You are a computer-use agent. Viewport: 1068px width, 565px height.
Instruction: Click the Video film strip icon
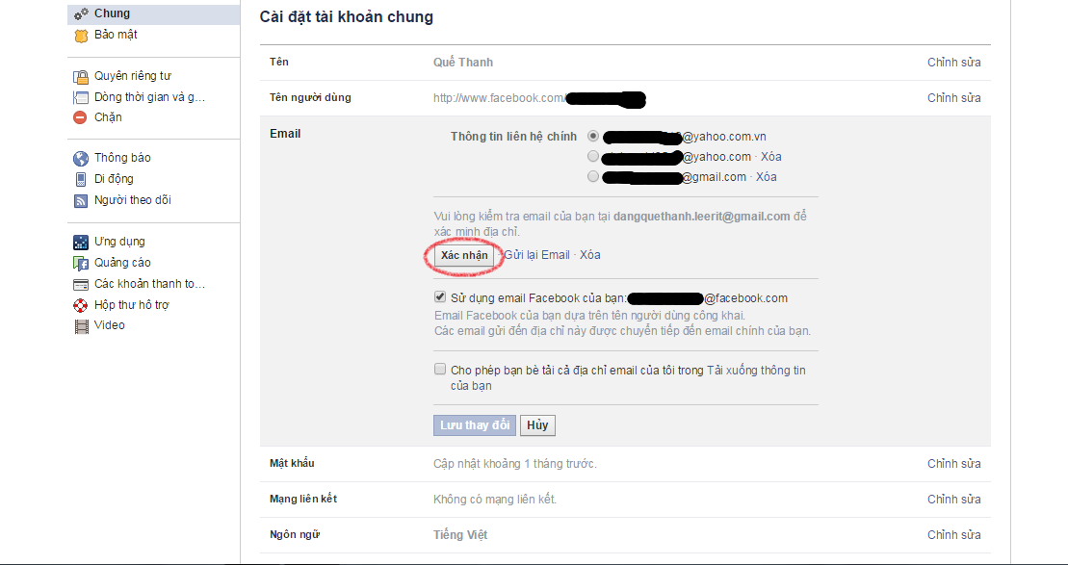(x=81, y=326)
